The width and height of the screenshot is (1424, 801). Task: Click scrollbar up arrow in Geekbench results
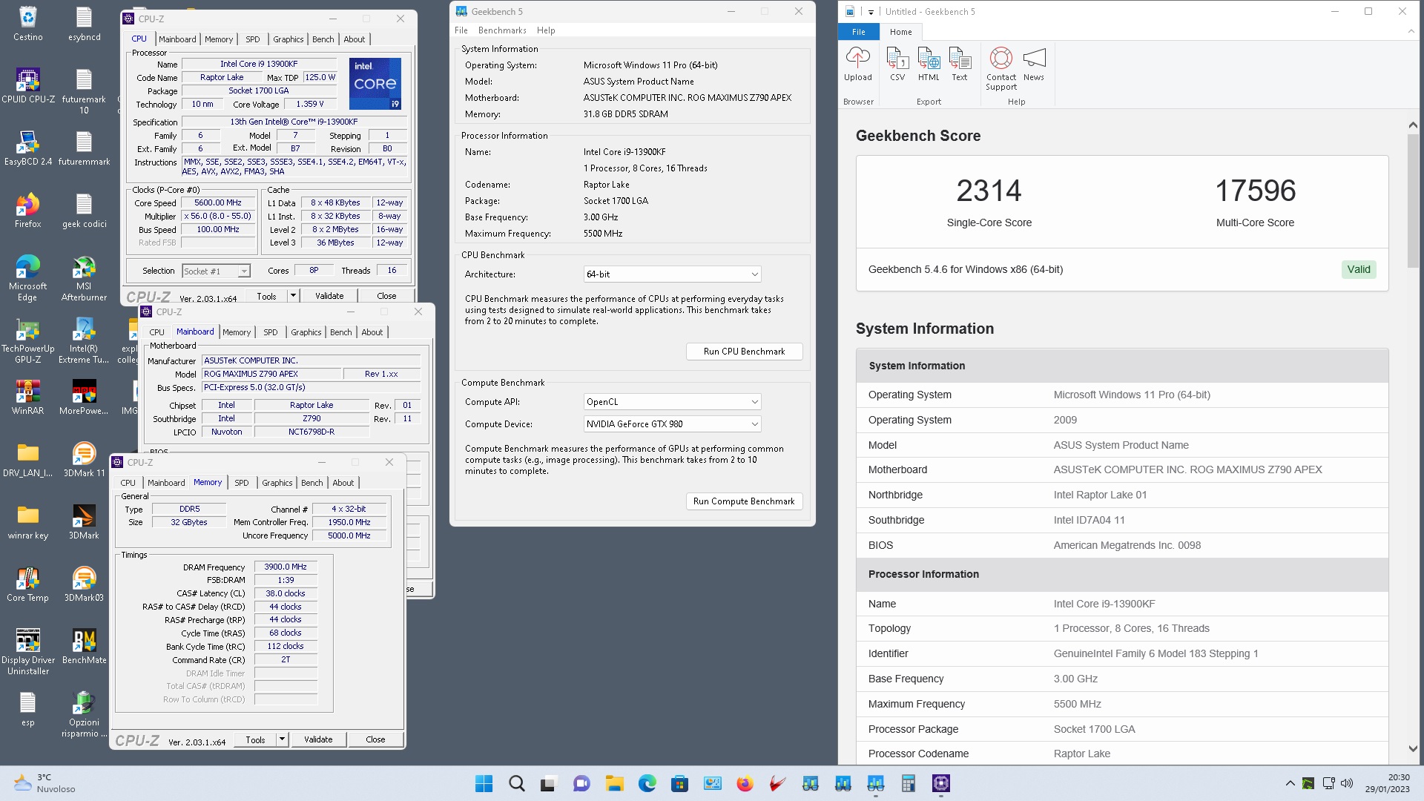pos(1412,125)
